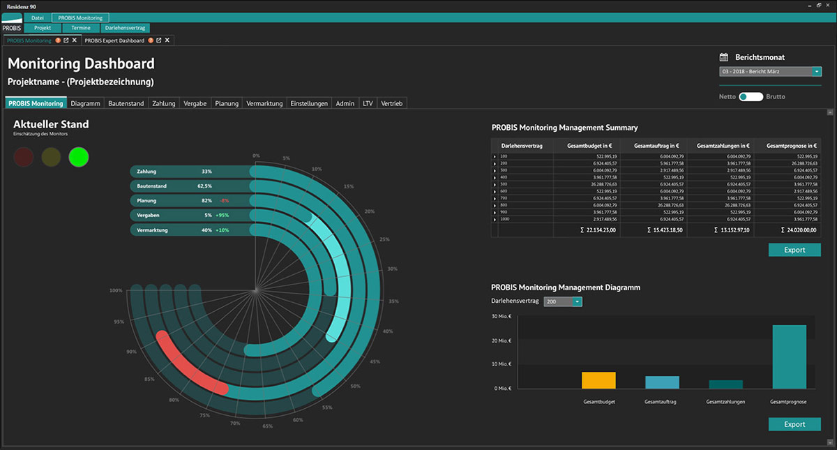Toggle the Netto/Brutto switch
837x450 pixels.
click(x=751, y=97)
